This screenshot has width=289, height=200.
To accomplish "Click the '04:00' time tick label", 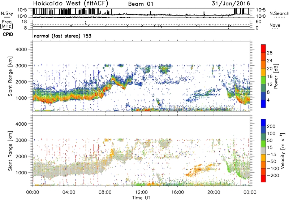I will click(69, 192).
